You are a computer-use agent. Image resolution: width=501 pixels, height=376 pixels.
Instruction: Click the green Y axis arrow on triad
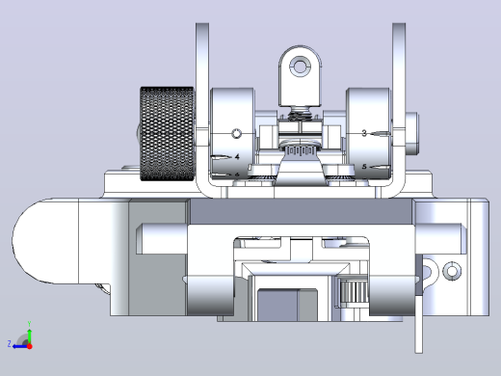pos(29,335)
